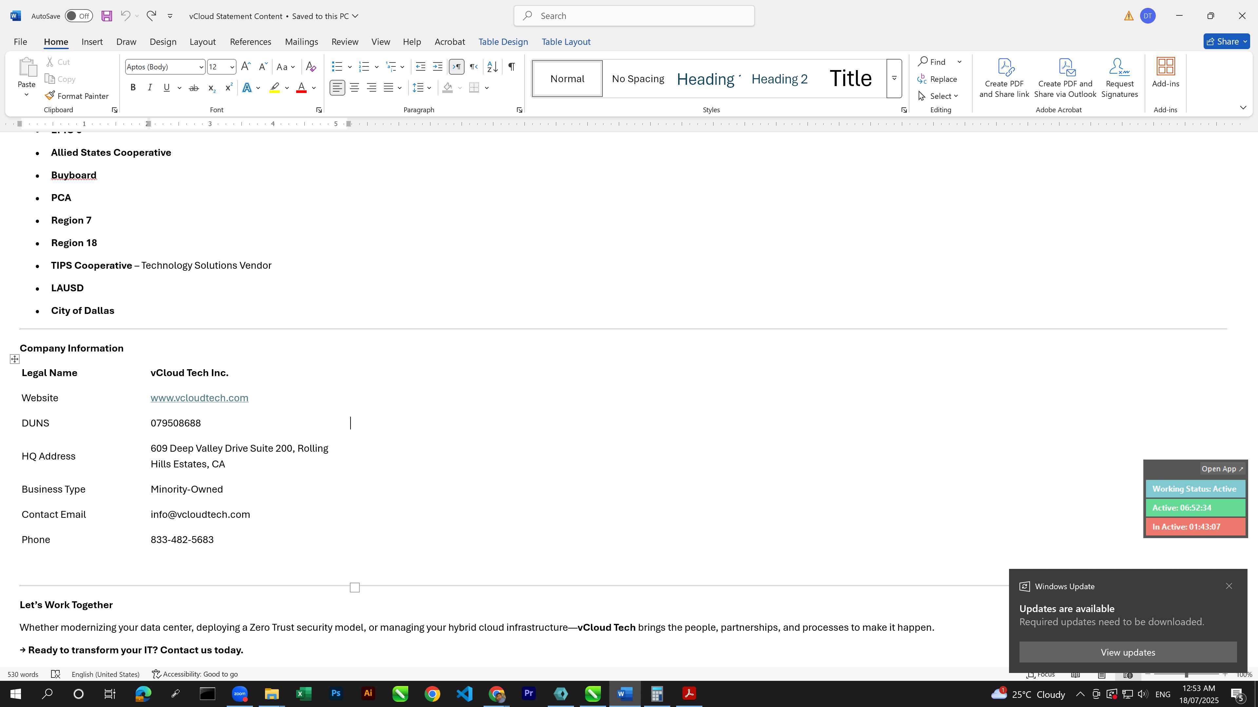Create PDF and Share via Outlook
The image size is (1258, 707).
(1065, 78)
